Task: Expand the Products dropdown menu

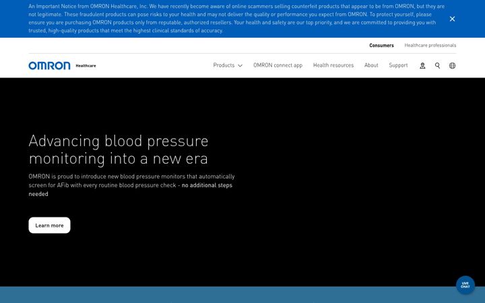Action: (228, 65)
